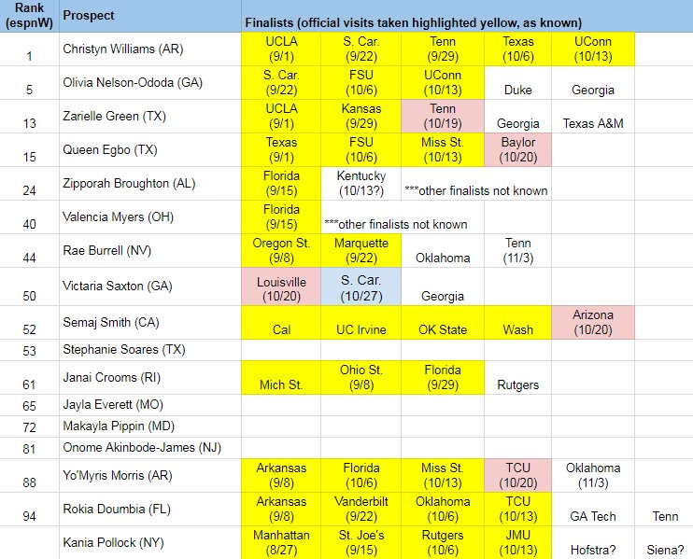Select pink Arizona (10/20) cell
The image size is (693, 559).
593,322
